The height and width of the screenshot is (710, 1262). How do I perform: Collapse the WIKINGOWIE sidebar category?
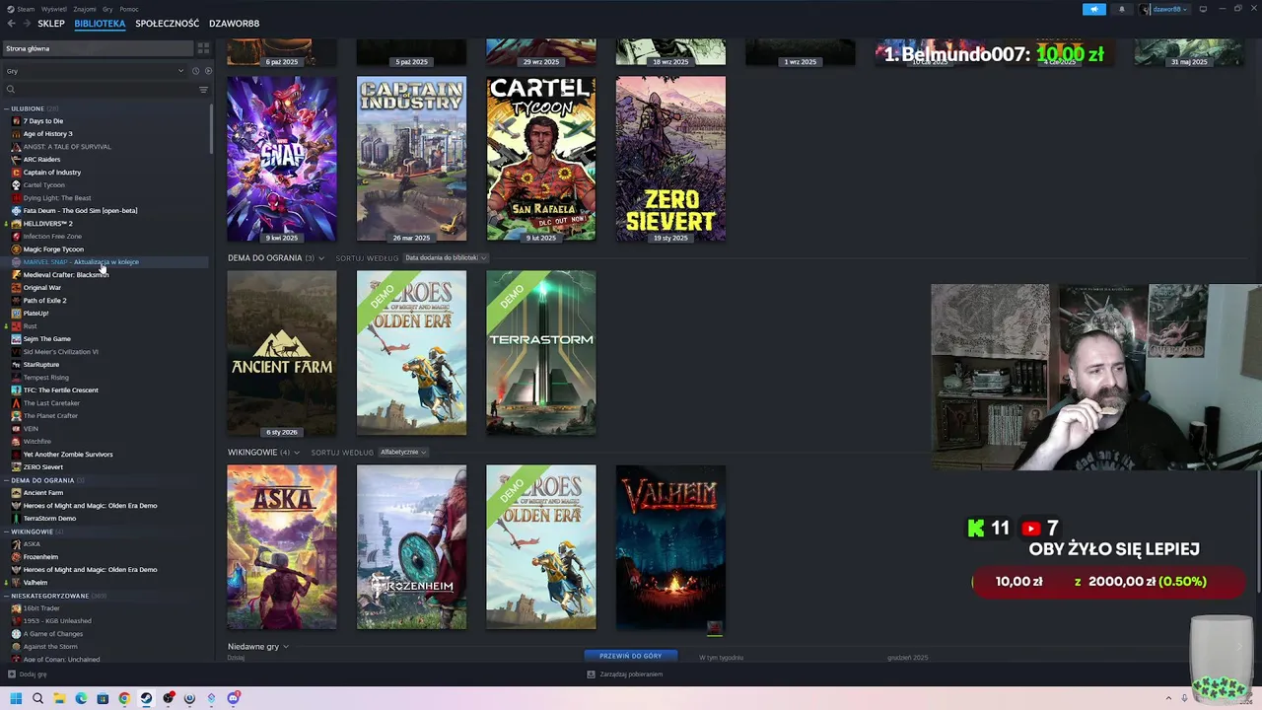[7, 532]
